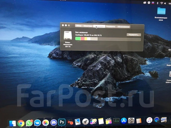Viewport: 171px width, 128px height.
Task: Launch Google Chrome from the dock
Action: 21,123
